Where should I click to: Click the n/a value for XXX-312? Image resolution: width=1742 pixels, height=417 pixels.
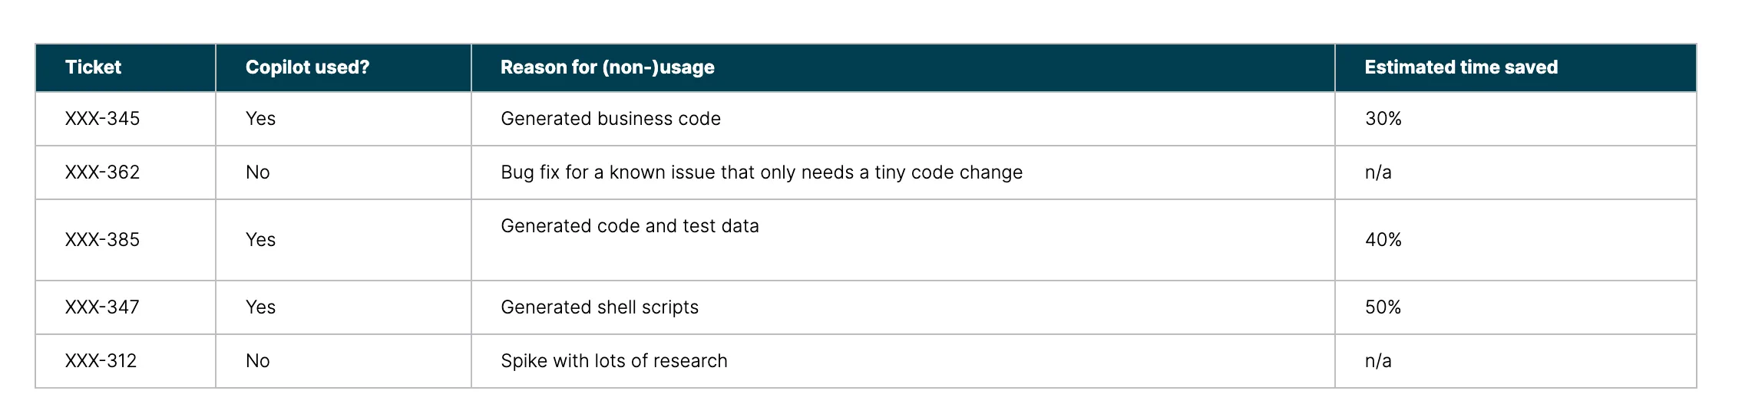coord(1378,361)
